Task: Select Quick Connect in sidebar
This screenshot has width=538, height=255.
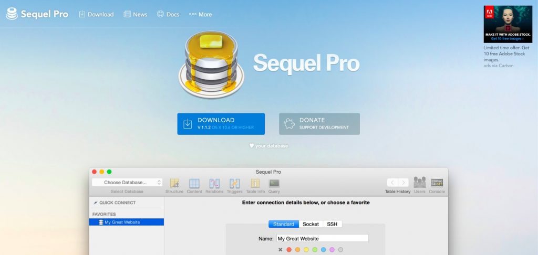Action: (115, 203)
